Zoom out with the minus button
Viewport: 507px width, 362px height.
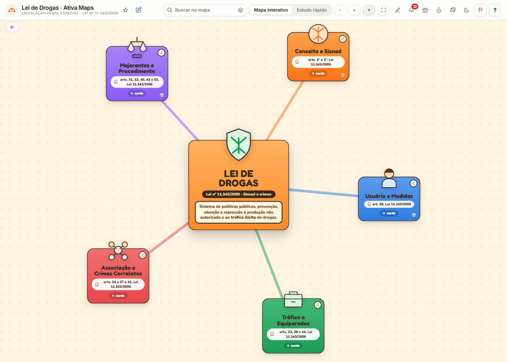point(340,10)
